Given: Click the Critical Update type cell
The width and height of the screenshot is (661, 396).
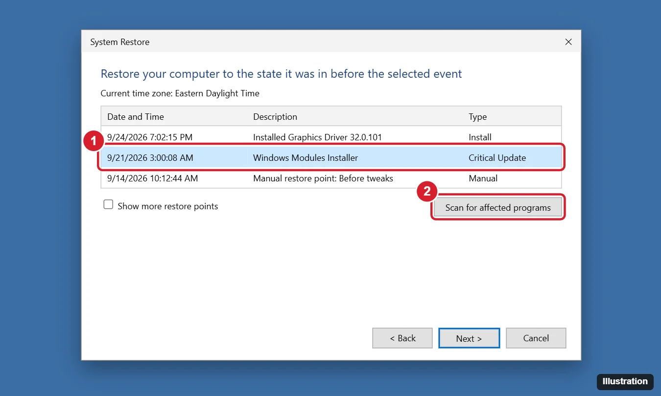Looking at the screenshot, I should pos(497,158).
